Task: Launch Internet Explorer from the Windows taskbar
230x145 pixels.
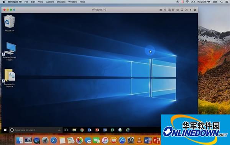Action: click(x=128, y=130)
